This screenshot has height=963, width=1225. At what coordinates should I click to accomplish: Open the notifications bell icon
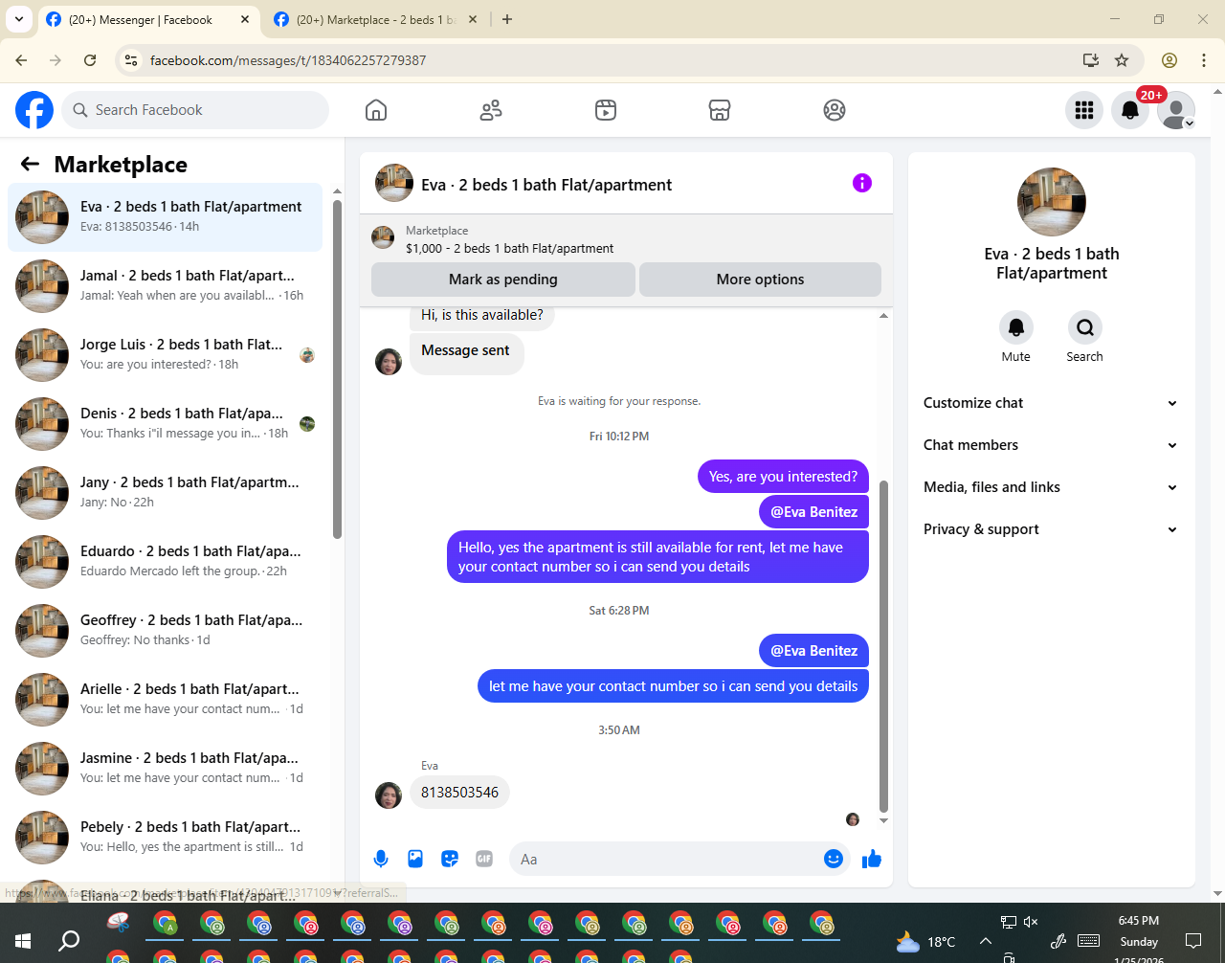tap(1130, 110)
